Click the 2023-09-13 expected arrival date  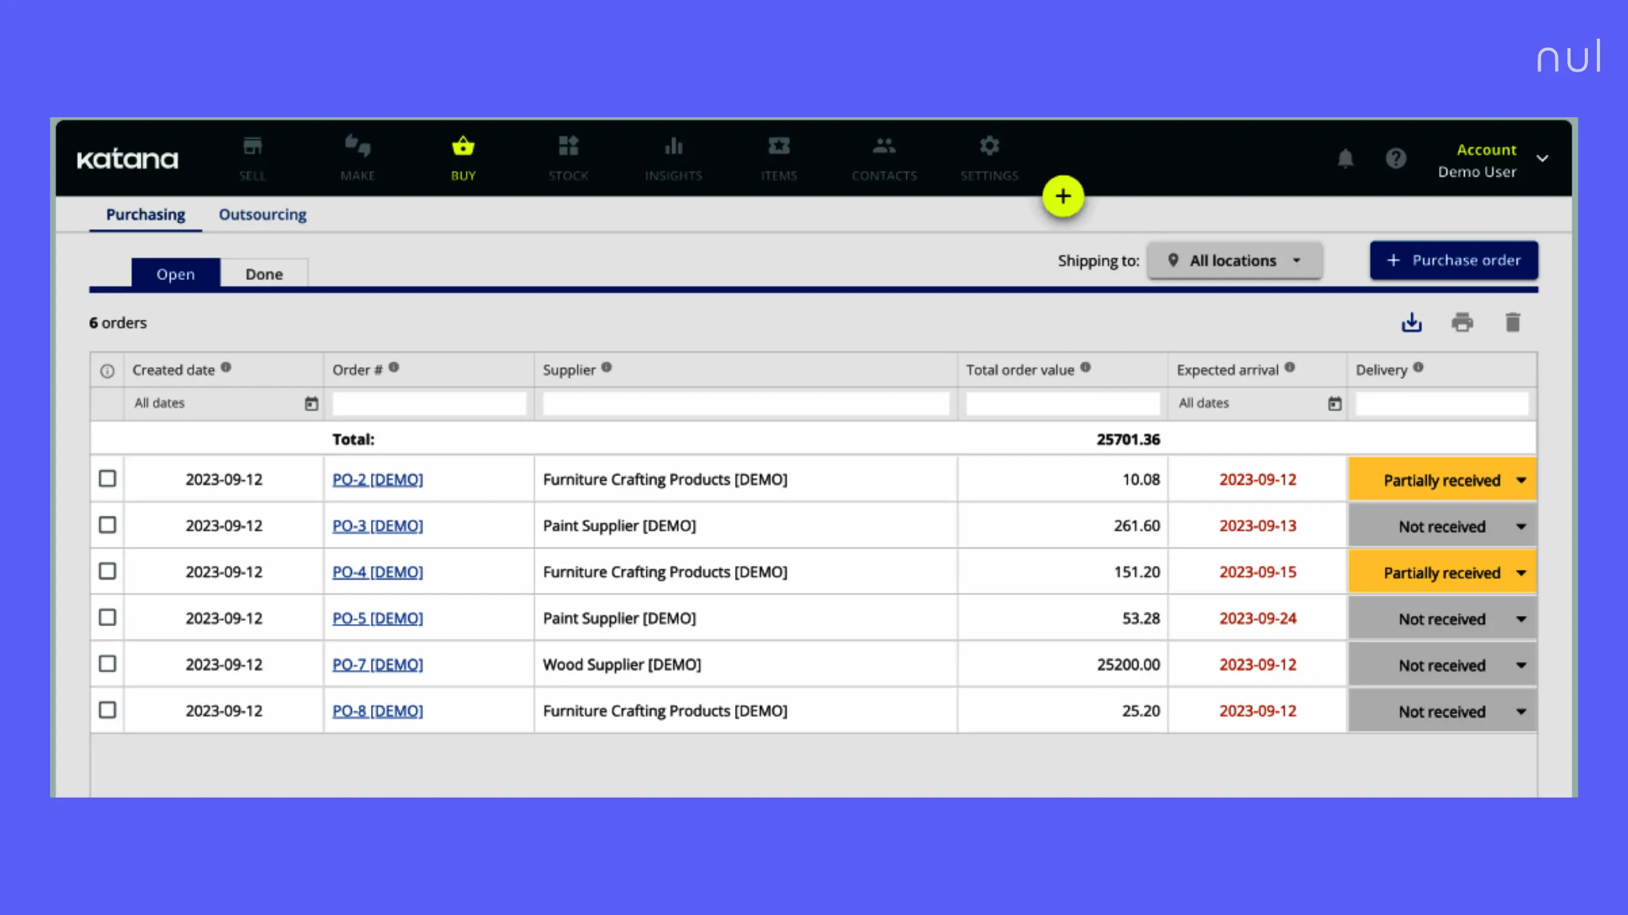pyautogui.click(x=1258, y=526)
